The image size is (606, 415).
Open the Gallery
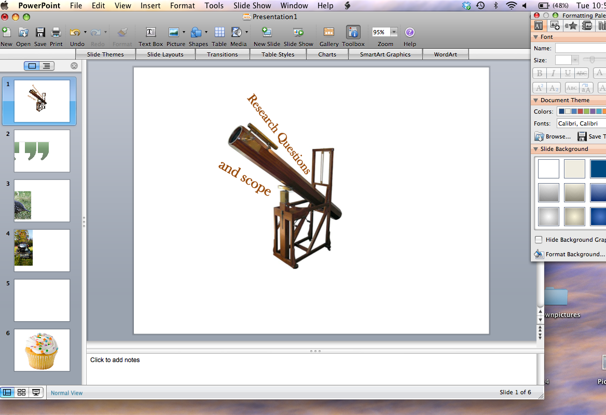329,33
